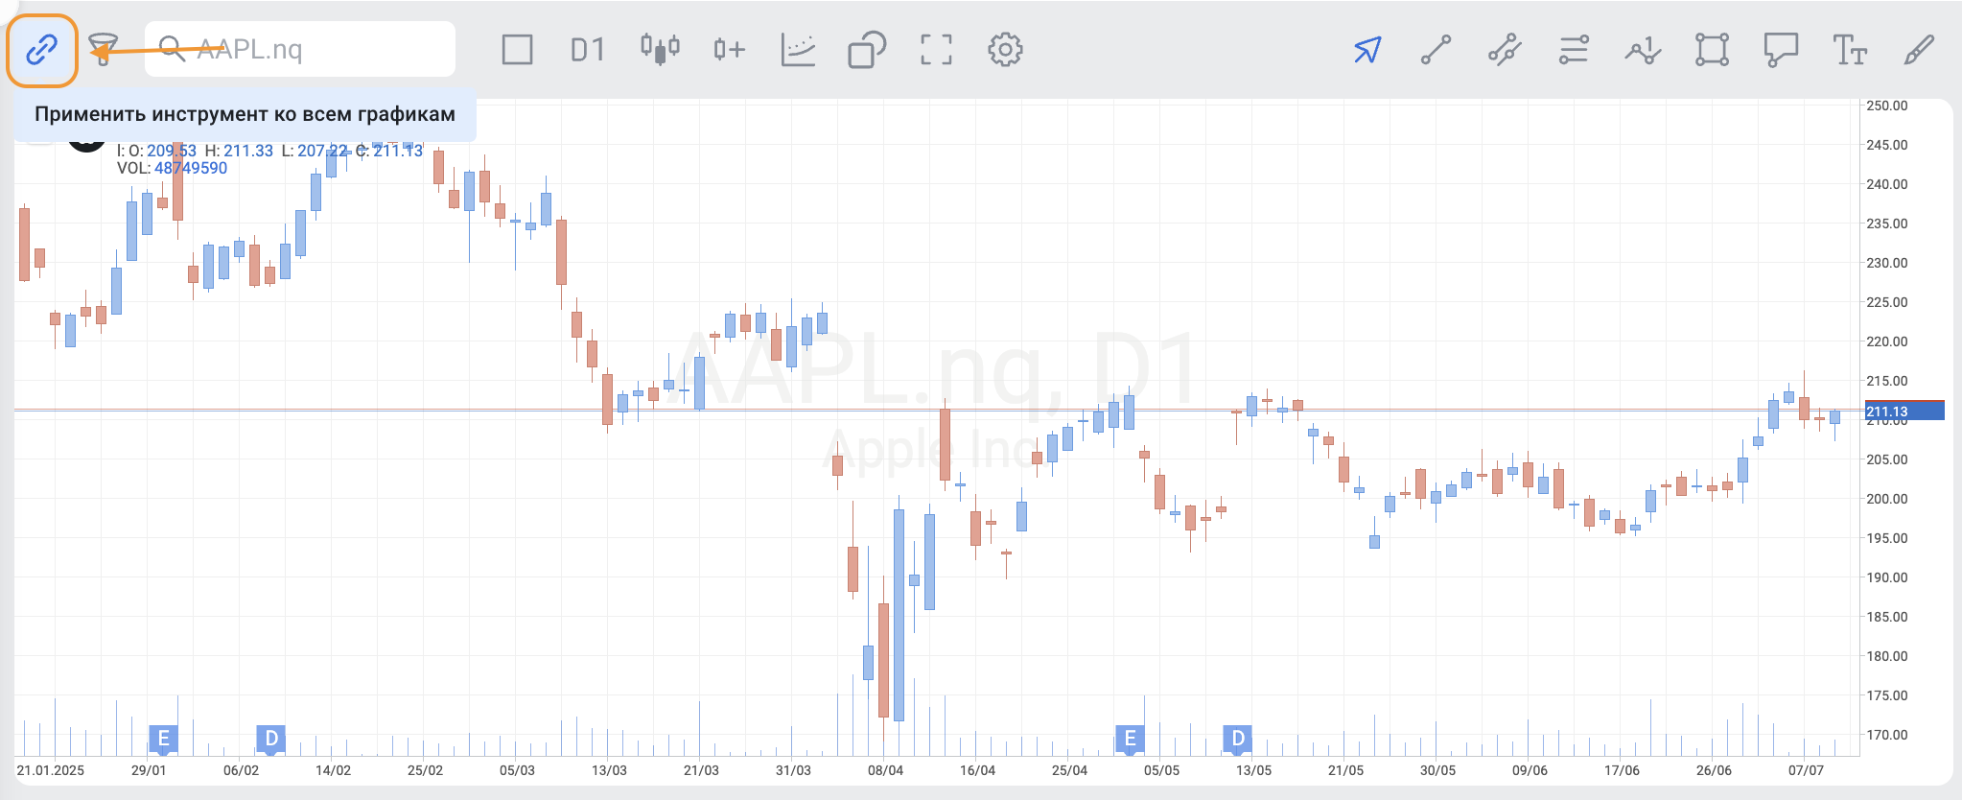The image size is (1962, 800).
Task: Click the 25/04 date axis label
Action: click(1069, 770)
